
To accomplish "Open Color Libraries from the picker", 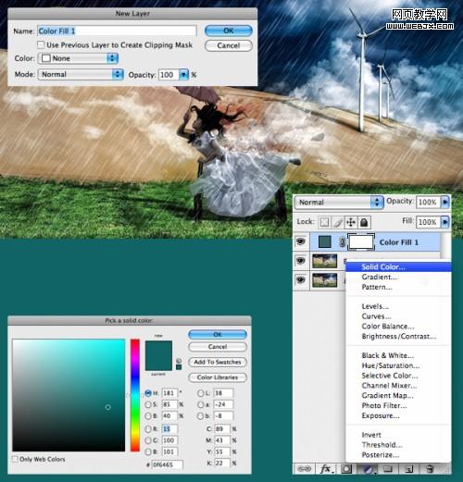I will click(218, 377).
